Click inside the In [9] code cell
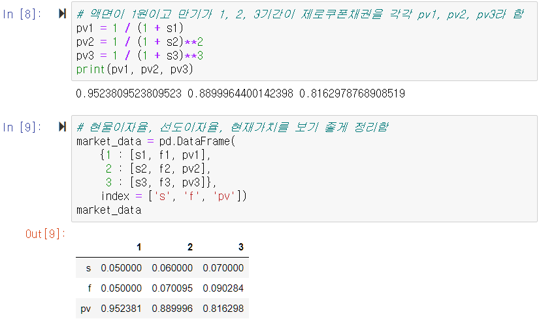The image size is (541, 323). (304, 169)
